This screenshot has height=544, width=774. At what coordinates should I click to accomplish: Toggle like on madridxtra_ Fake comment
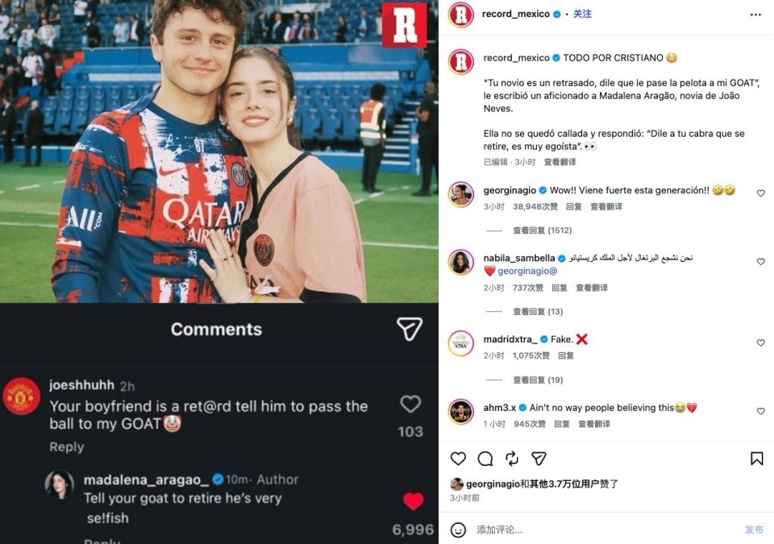[x=760, y=343]
